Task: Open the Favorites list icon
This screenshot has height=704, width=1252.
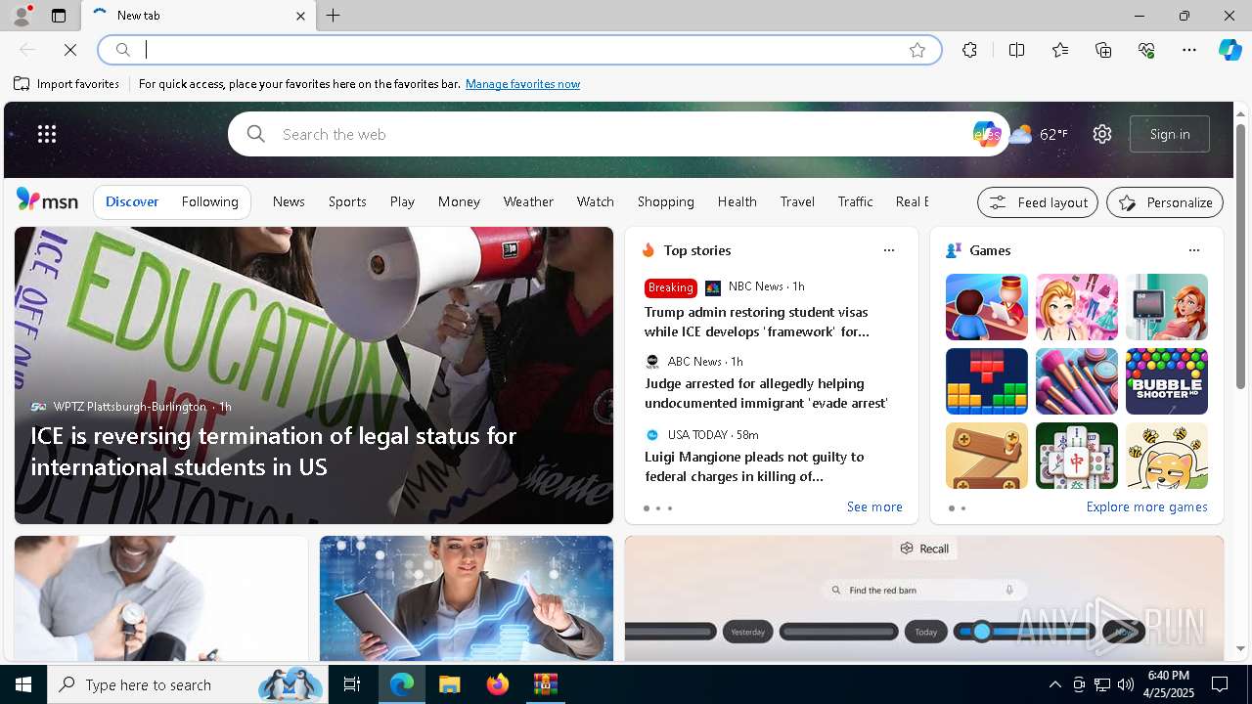Action: [x=1060, y=50]
